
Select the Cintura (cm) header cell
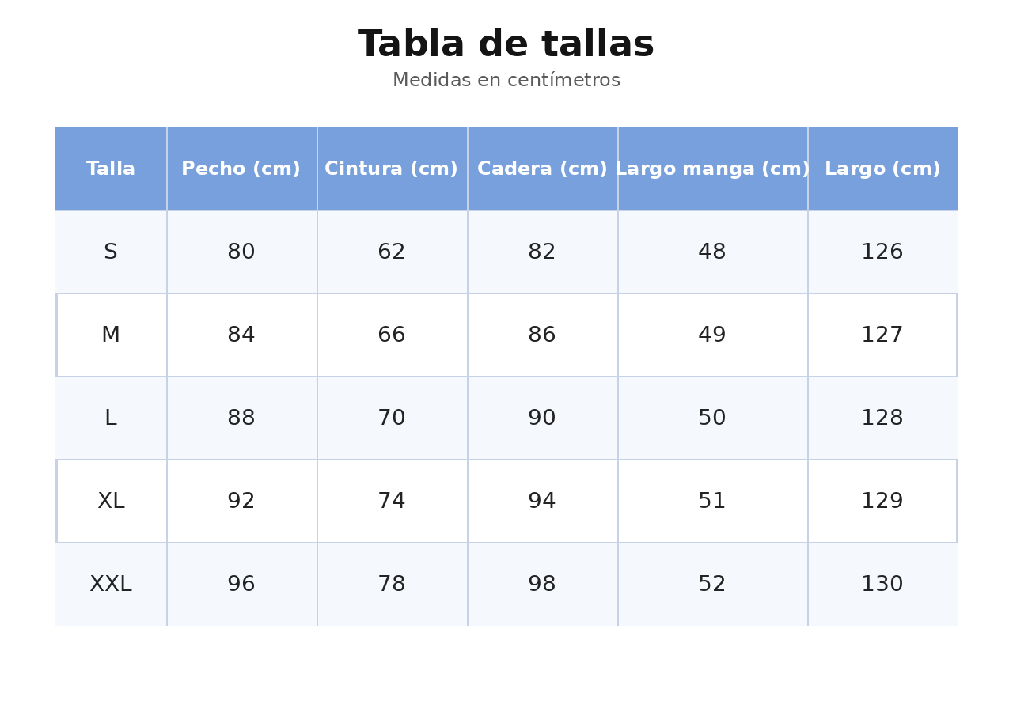pos(392,169)
